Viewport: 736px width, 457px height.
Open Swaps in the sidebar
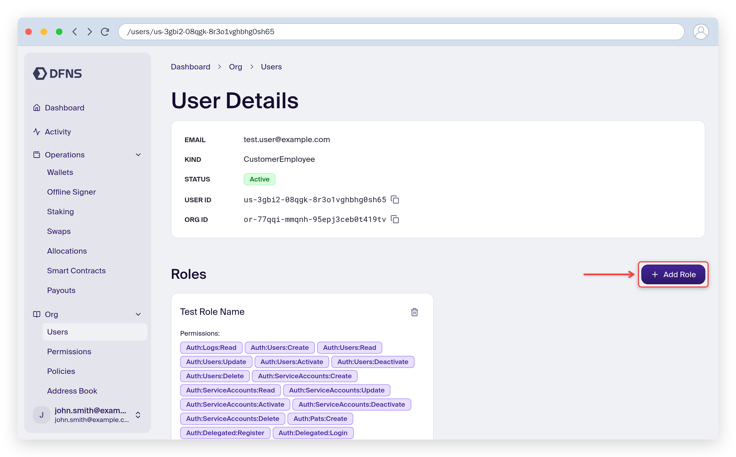tap(59, 231)
